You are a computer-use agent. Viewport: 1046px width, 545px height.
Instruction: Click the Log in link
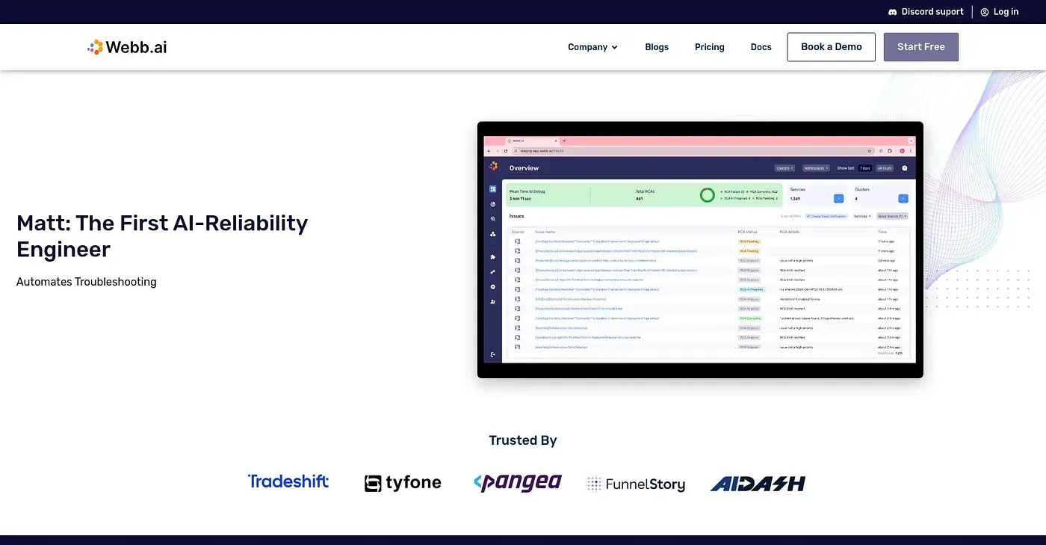(1000, 12)
